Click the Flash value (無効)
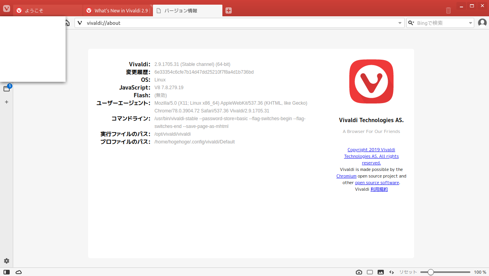489x276 pixels. tap(161, 95)
